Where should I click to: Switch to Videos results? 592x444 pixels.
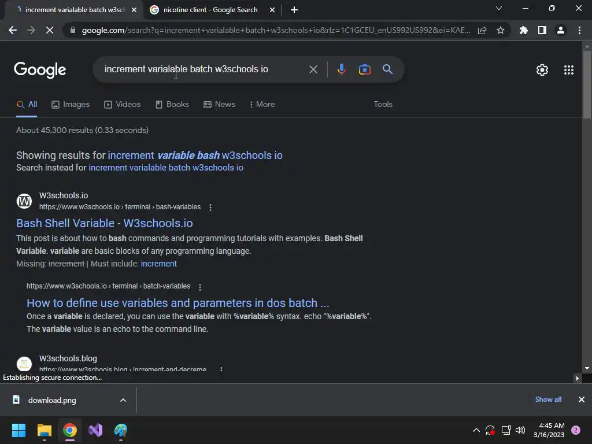tap(123, 105)
